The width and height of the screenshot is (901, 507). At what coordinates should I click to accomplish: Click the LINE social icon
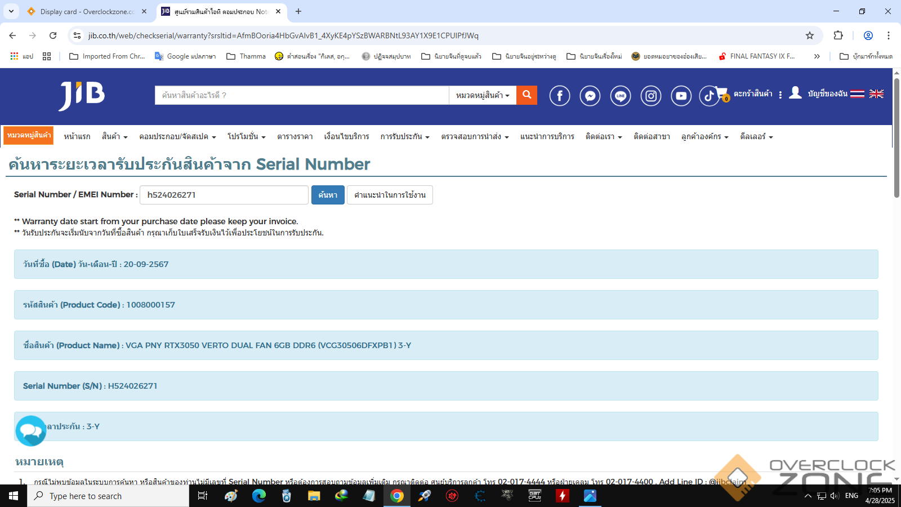pos(621,96)
